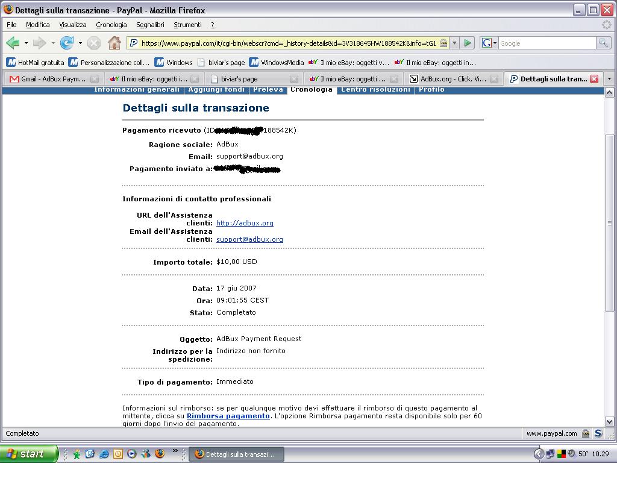Open the Home page icon

click(114, 43)
